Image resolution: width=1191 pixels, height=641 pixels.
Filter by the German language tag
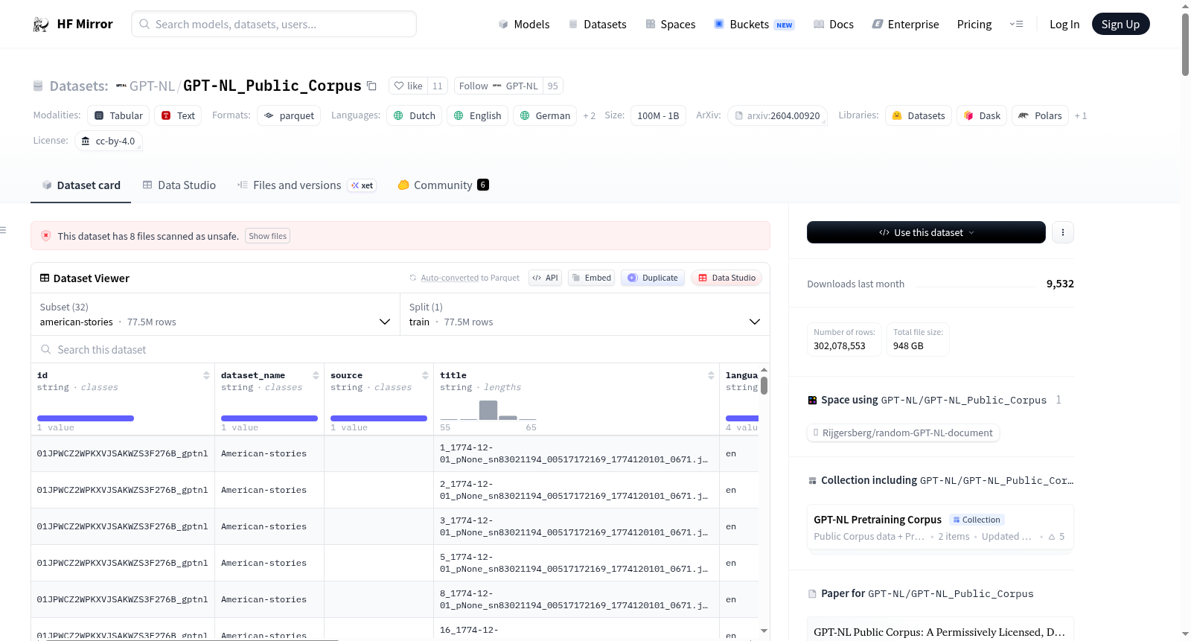(x=545, y=115)
